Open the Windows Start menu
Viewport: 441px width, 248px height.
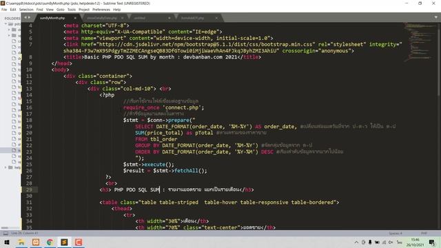(x=7, y=242)
